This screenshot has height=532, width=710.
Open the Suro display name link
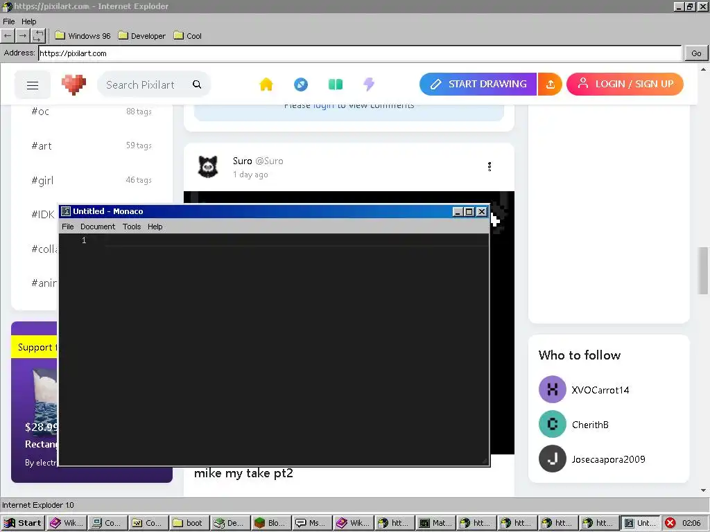pyautogui.click(x=242, y=161)
